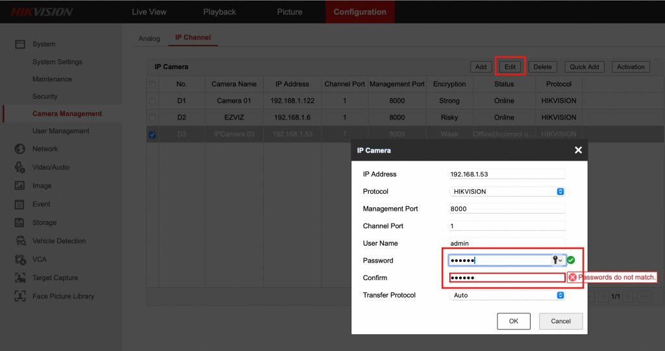This screenshot has height=351, width=665.
Task: Click the Cancel button
Action: [560, 321]
